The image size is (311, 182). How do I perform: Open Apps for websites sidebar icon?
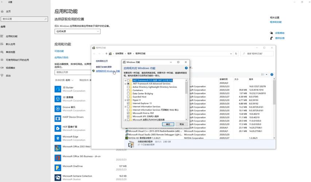click(2, 60)
